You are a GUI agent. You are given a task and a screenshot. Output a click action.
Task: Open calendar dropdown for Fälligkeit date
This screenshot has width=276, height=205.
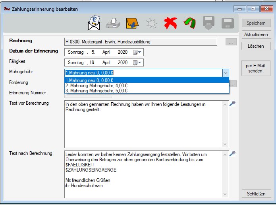click(137, 62)
